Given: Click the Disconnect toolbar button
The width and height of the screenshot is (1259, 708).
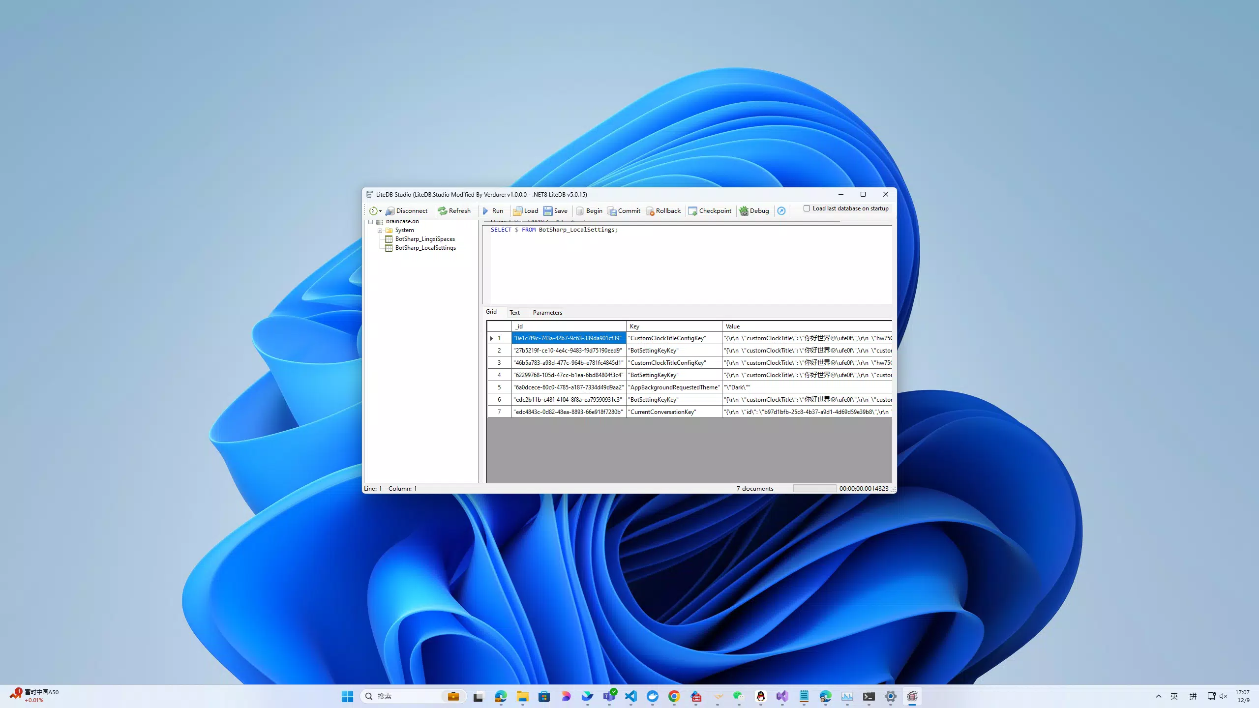Looking at the screenshot, I should [x=406, y=211].
